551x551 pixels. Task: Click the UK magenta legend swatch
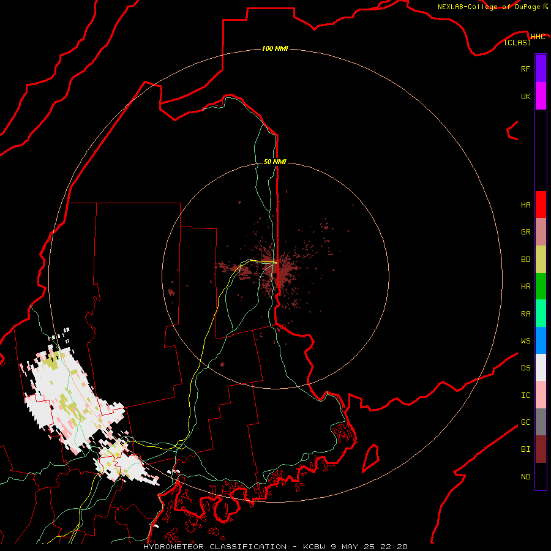[541, 96]
